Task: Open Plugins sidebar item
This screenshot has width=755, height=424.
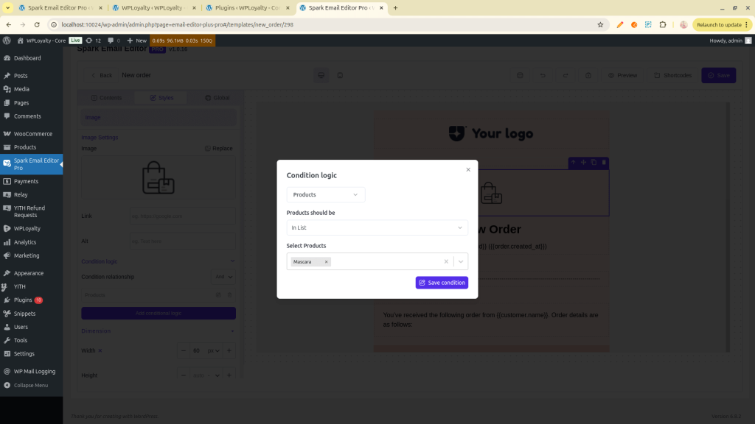Action: (23, 300)
